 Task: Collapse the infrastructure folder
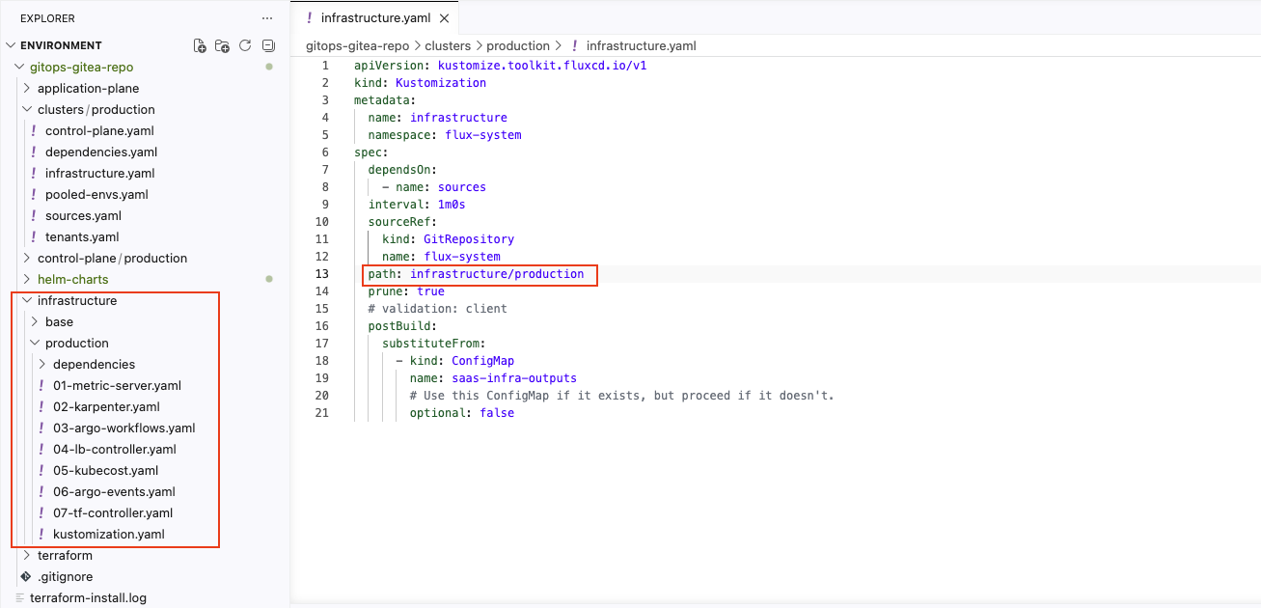76,300
